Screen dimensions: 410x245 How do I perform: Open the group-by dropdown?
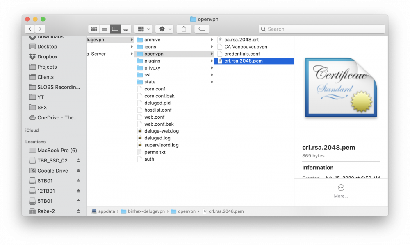[143, 29]
